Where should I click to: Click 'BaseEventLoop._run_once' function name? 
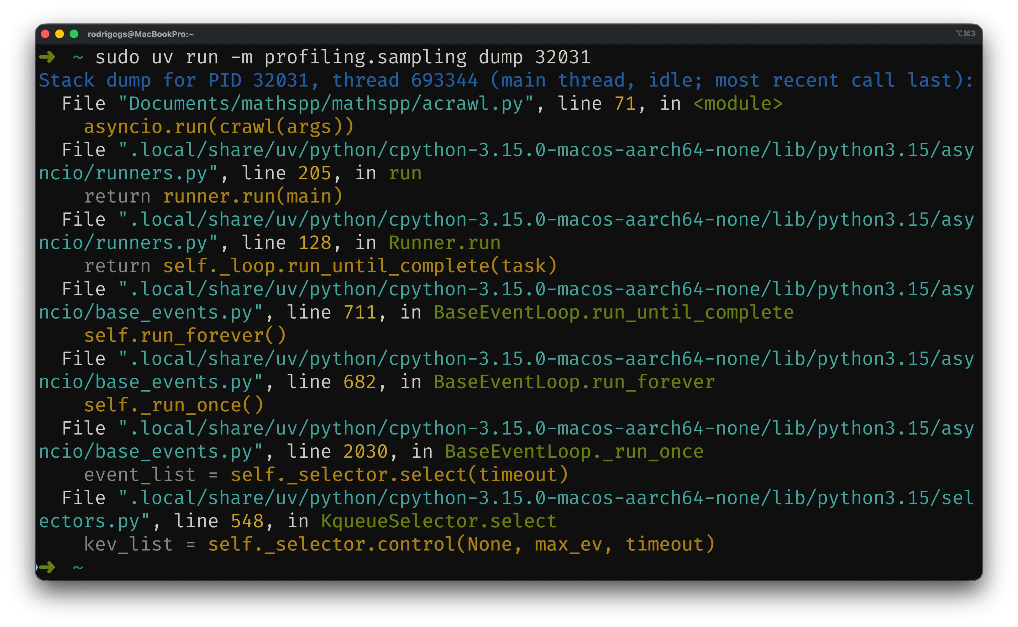[575, 452]
